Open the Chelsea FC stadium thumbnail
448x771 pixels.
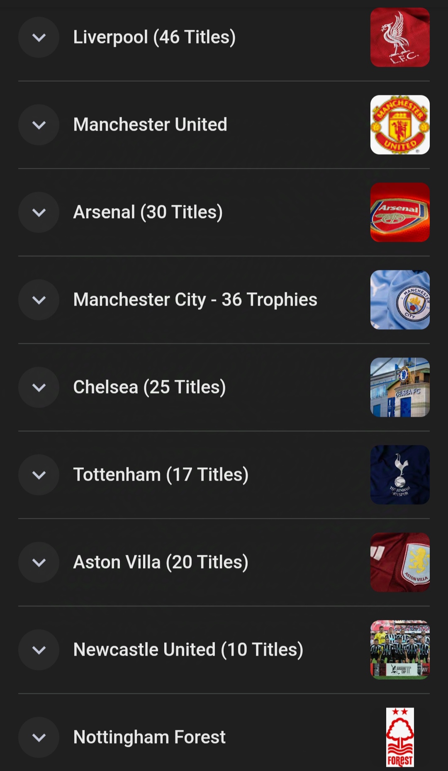[400, 387]
